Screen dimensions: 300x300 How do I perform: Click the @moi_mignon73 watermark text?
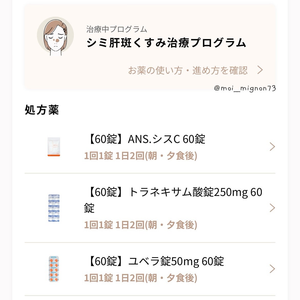[x=245, y=88]
